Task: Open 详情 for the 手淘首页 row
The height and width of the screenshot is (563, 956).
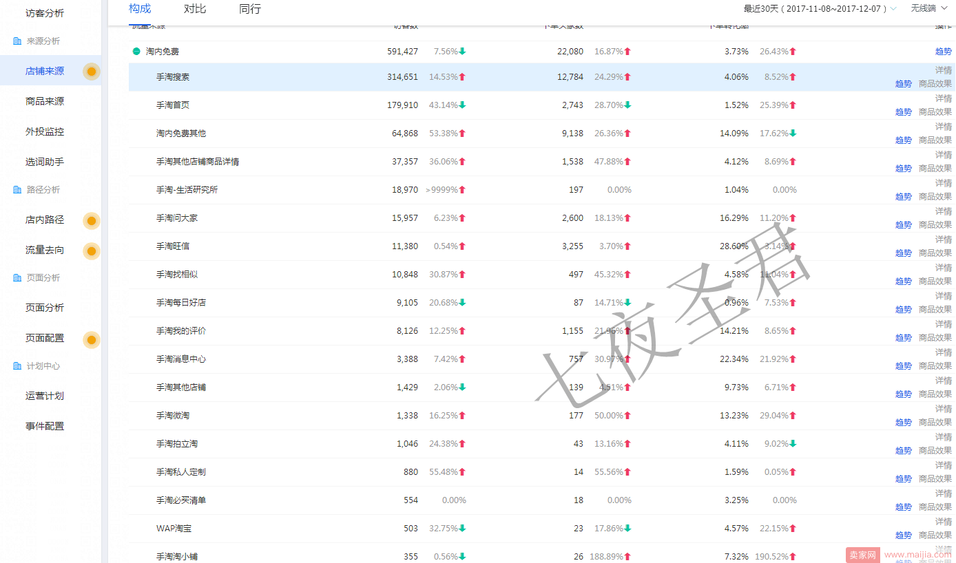Action: tap(944, 98)
